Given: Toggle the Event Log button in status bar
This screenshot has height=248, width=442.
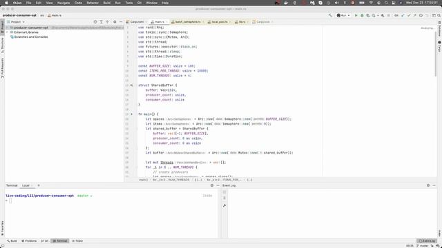Looking at the screenshot, I should pyautogui.click(x=427, y=241).
